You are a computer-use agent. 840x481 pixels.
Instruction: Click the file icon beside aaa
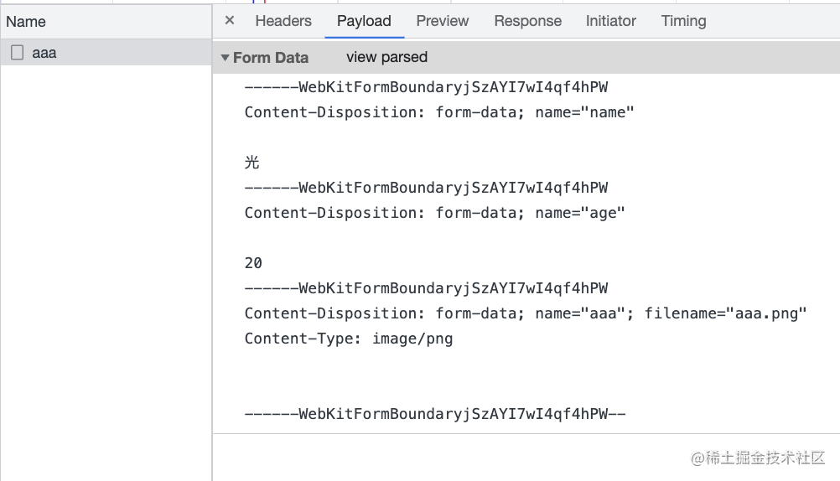pyautogui.click(x=17, y=53)
